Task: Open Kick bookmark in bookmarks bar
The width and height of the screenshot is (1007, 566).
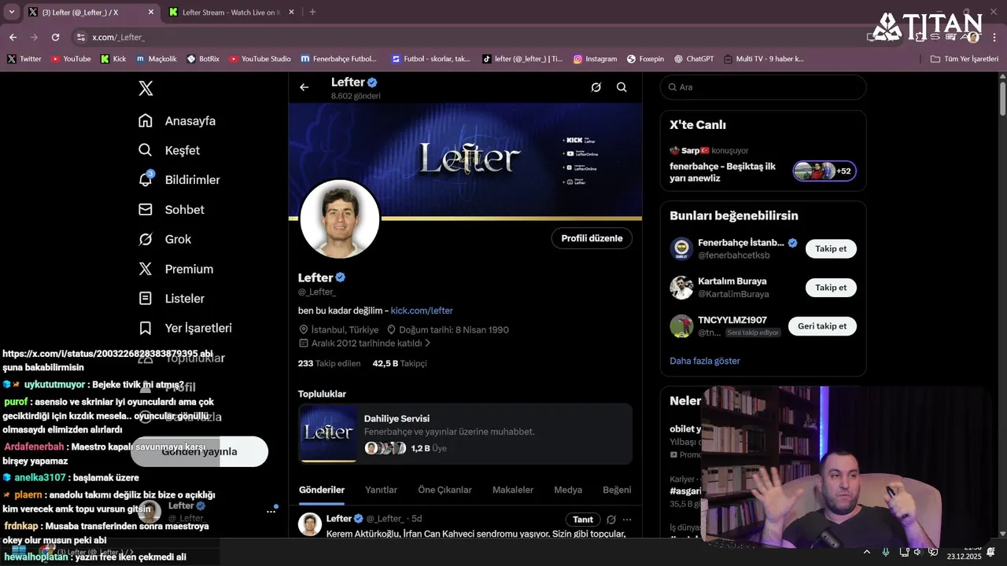Action: coord(113,59)
